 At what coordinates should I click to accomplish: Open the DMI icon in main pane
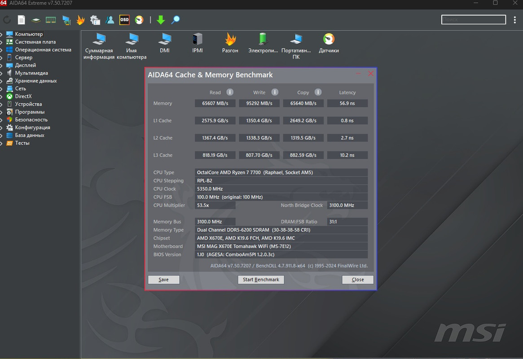(165, 43)
